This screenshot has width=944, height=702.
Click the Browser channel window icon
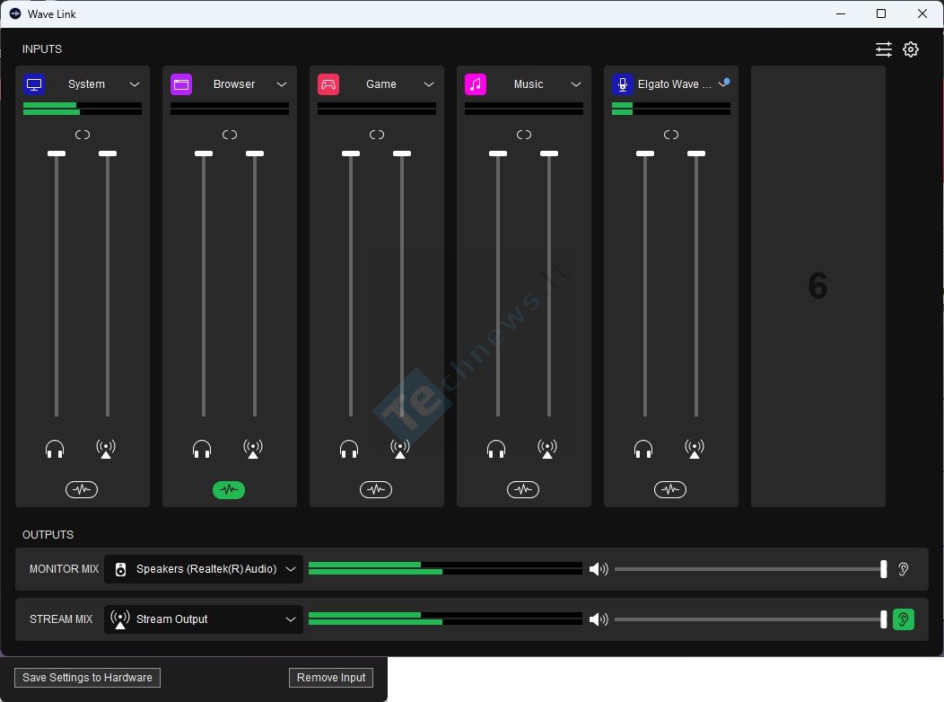(181, 84)
